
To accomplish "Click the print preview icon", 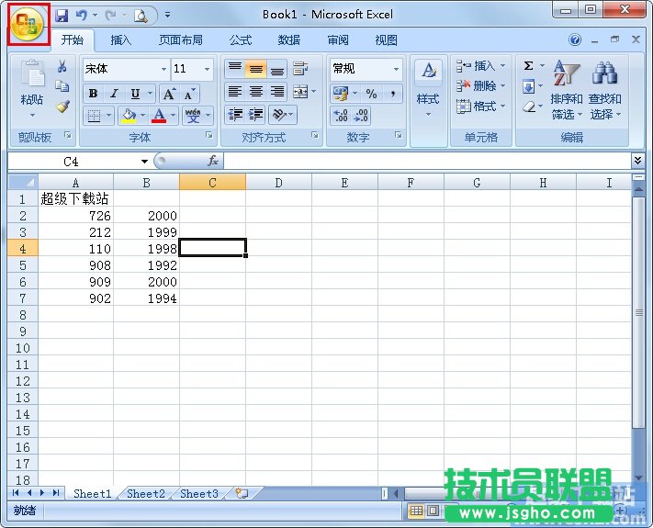I will 141,16.
